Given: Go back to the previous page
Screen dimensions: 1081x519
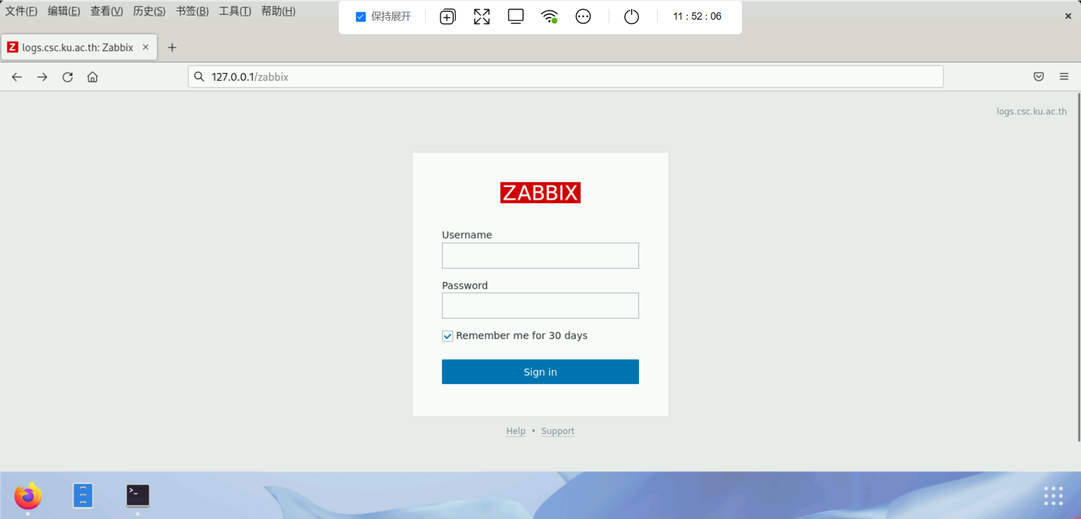Looking at the screenshot, I should [17, 77].
